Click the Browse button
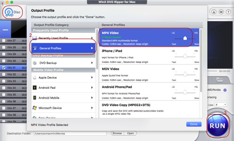The image size is (234, 141). click(117, 133)
